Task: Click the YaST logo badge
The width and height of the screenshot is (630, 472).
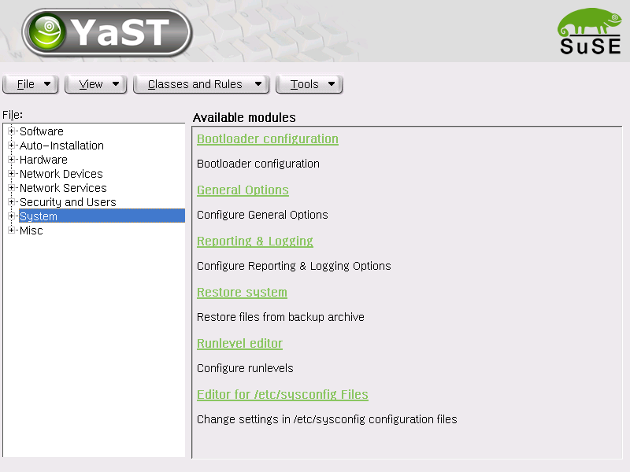Action: click(107, 32)
